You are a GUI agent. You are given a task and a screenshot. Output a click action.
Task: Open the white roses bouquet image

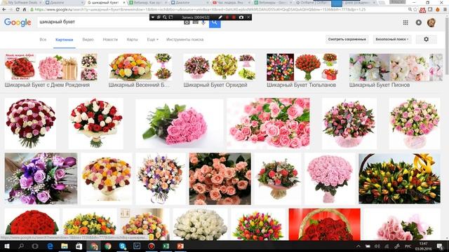[200, 224]
